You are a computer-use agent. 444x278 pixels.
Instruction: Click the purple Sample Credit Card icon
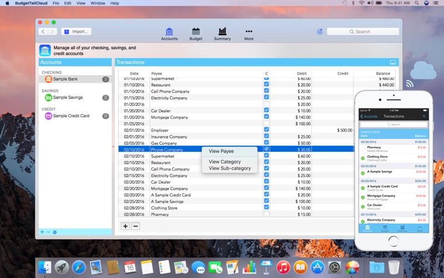coord(48,116)
